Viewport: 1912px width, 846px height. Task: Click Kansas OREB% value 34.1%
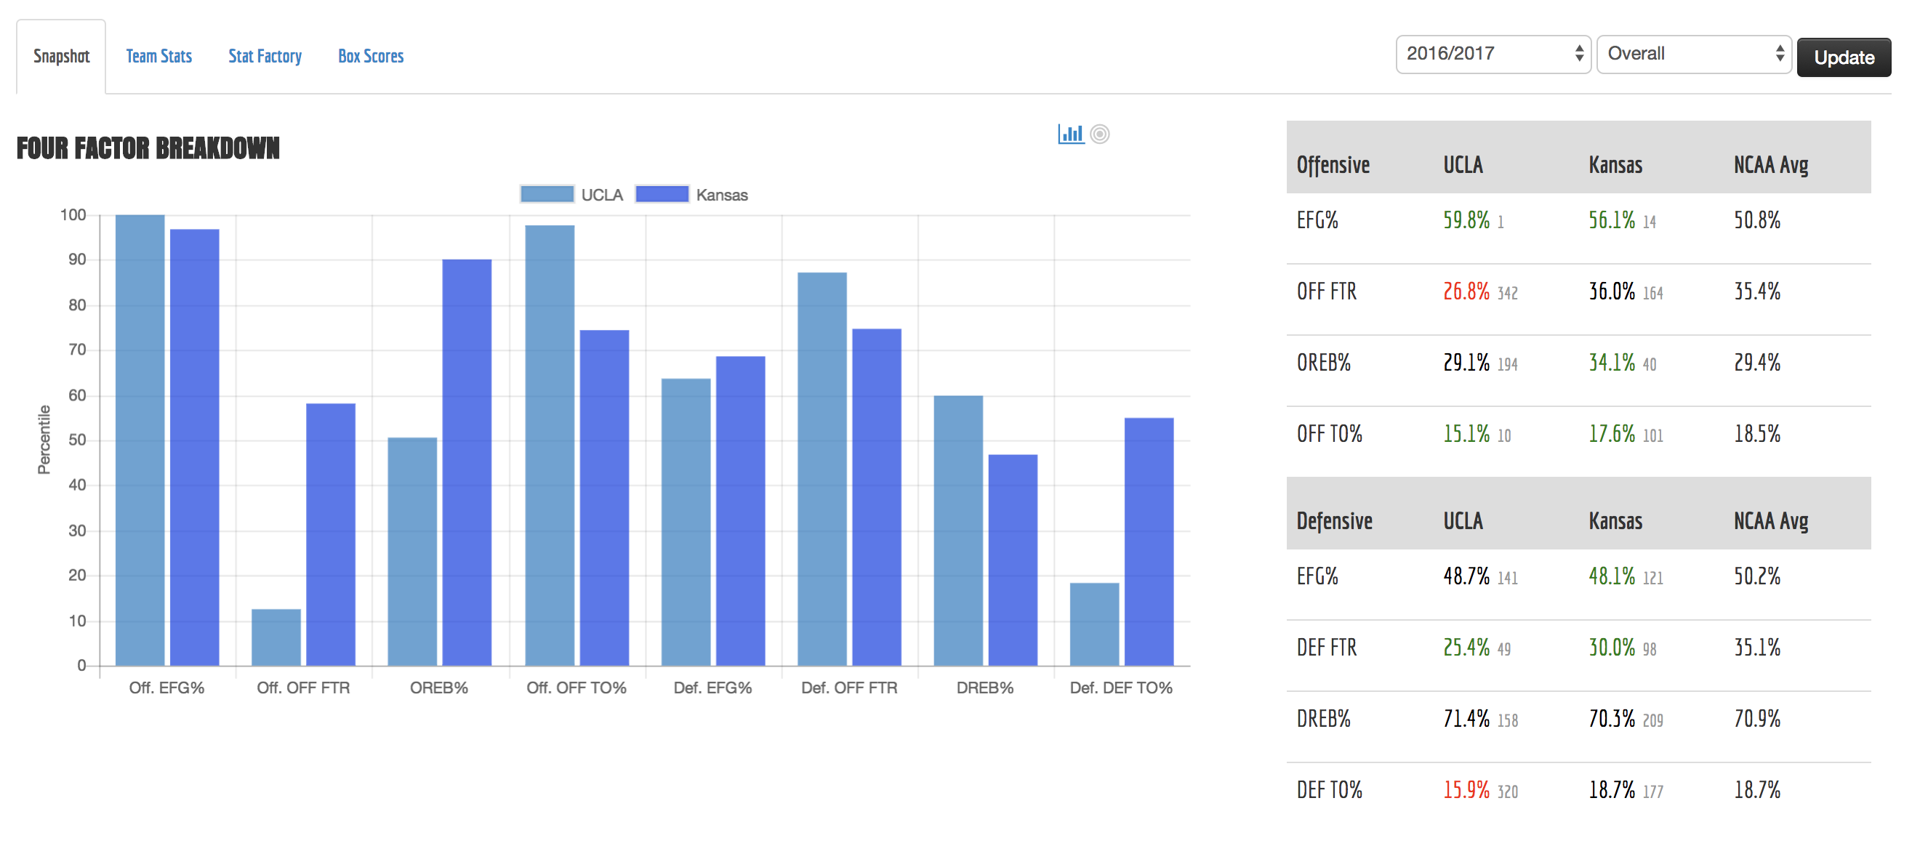[x=1612, y=363]
